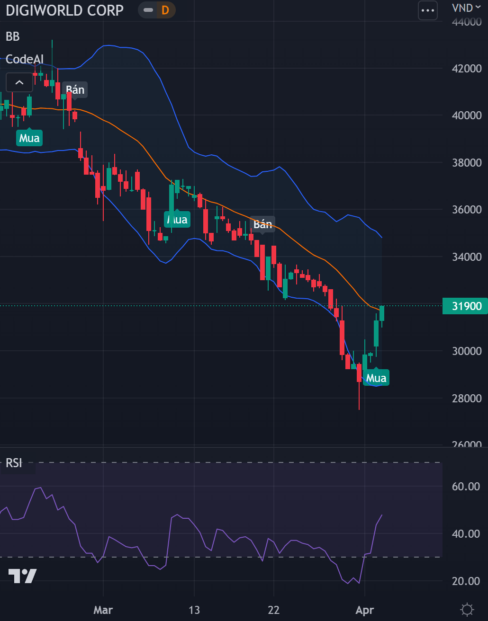The width and height of the screenshot is (488, 621).
Task: Open chart settings gear icon
Action: 467,609
